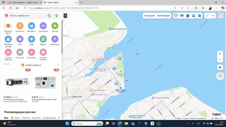
Task: Toggle the 3D map view button
Action: coord(220,76)
